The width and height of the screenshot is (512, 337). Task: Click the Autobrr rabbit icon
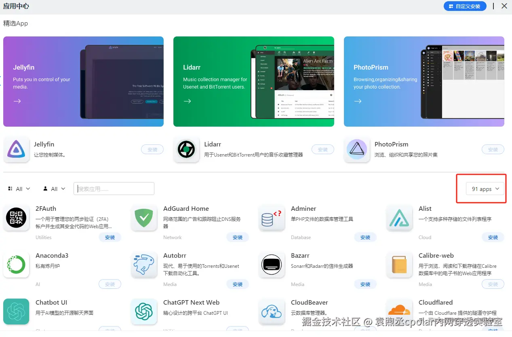coord(144,265)
